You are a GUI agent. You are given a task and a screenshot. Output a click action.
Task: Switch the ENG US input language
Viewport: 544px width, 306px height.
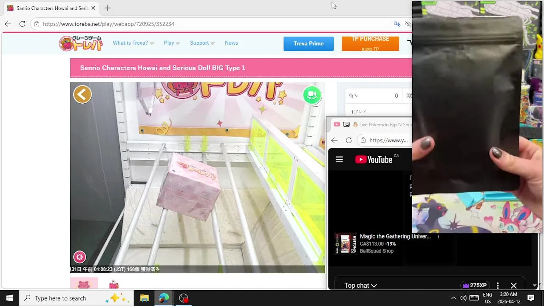488,298
